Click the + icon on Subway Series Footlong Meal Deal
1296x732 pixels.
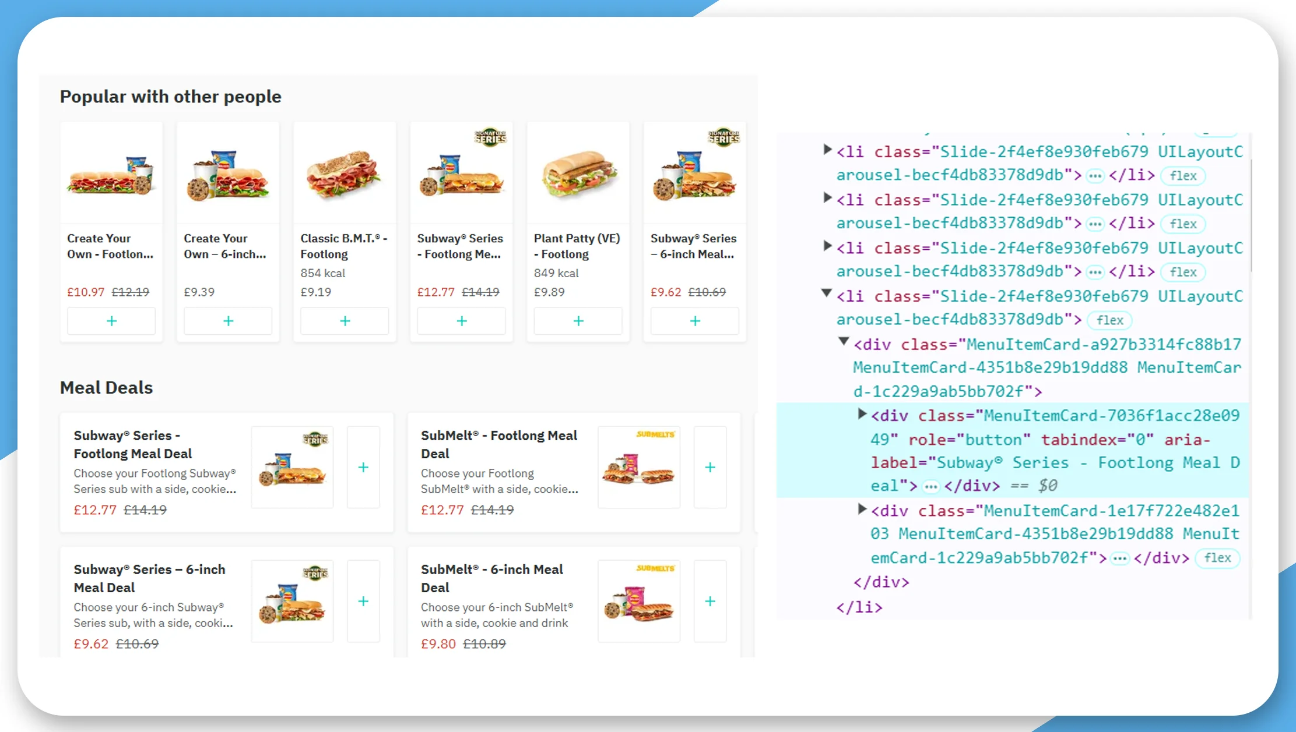364,467
